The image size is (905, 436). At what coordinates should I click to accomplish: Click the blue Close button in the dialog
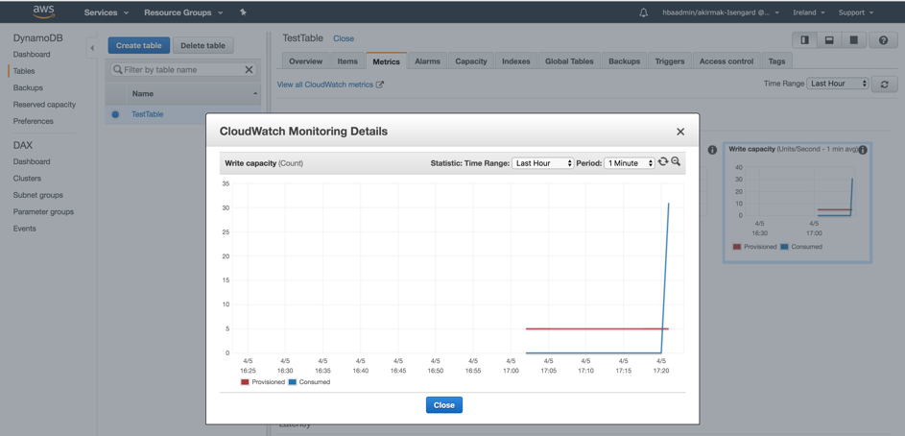tap(443, 405)
